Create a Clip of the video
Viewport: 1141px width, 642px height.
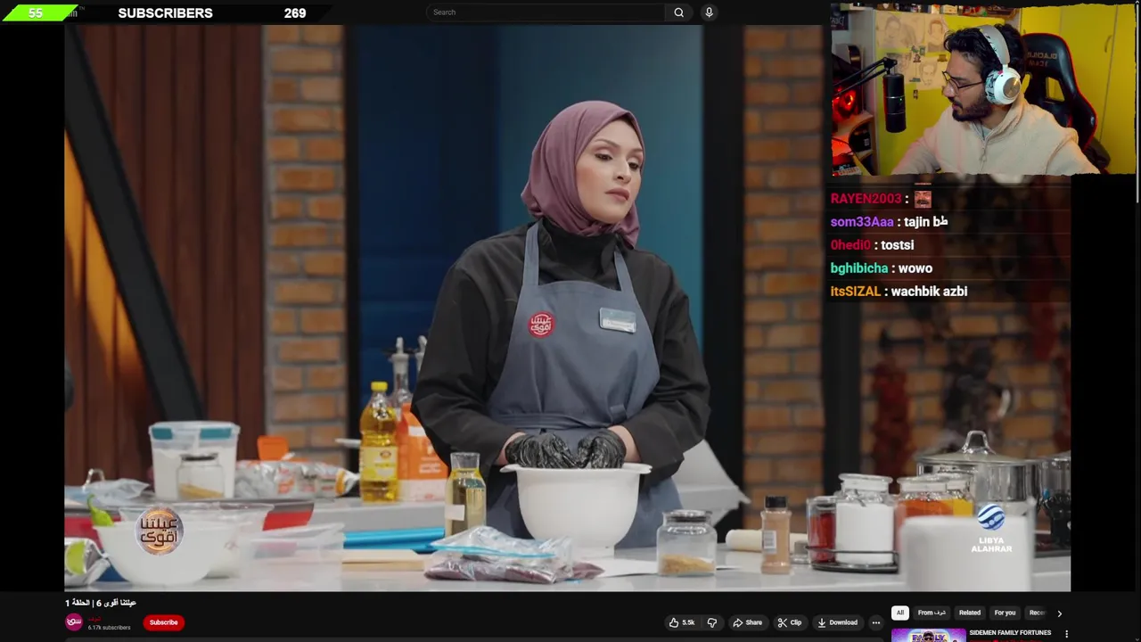pyautogui.click(x=789, y=622)
